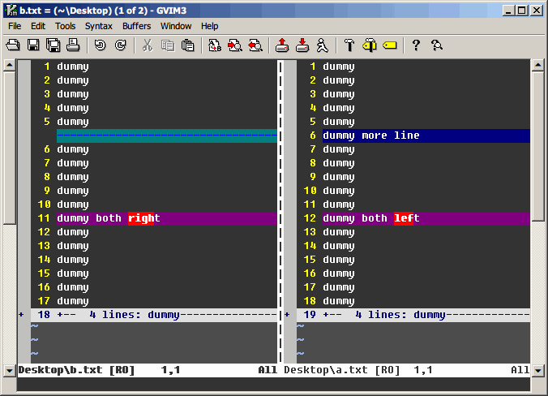
Task: Open the Tools menu
Action: point(65,26)
